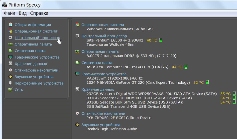The height and width of the screenshot is (139, 237).
Task: Click the CPU chip icon in sidebar
Action: (x=10, y=37)
